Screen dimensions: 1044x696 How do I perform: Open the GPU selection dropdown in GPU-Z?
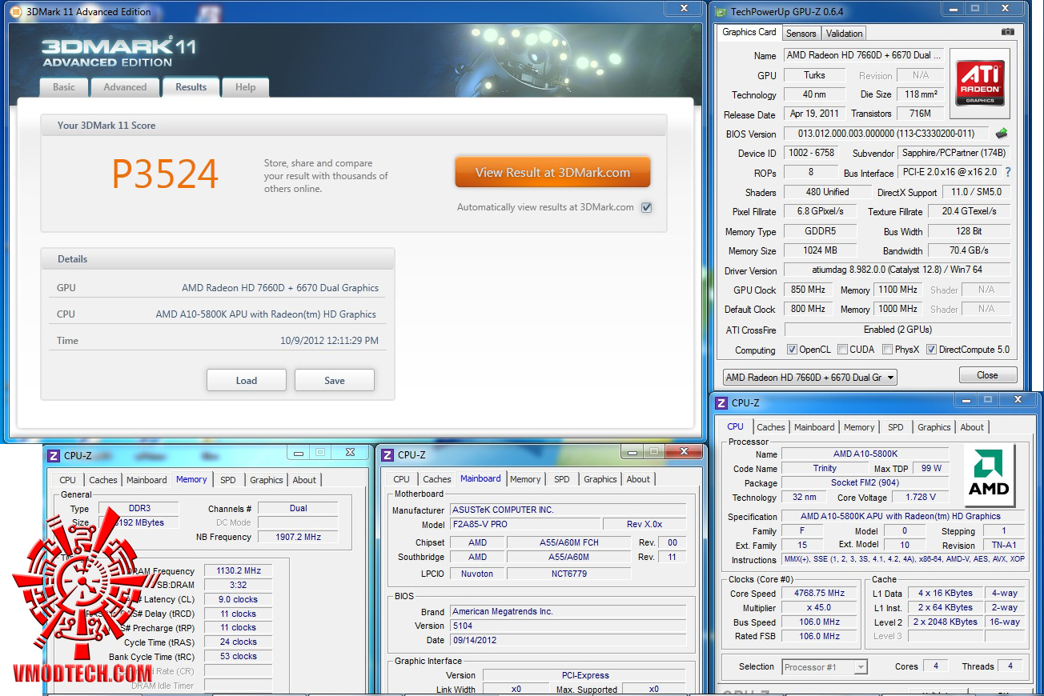(809, 377)
